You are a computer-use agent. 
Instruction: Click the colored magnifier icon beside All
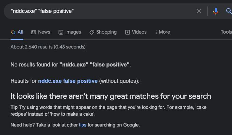pyautogui.click(x=13, y=32)
